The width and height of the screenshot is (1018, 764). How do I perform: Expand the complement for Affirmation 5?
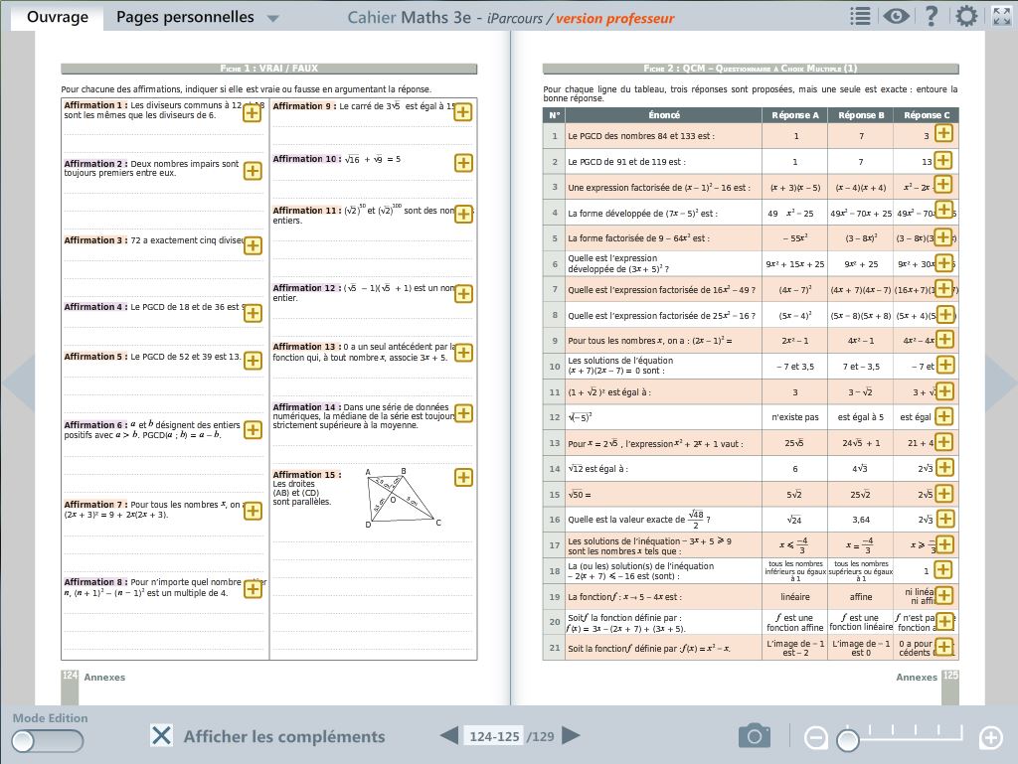tap(253, 361)
